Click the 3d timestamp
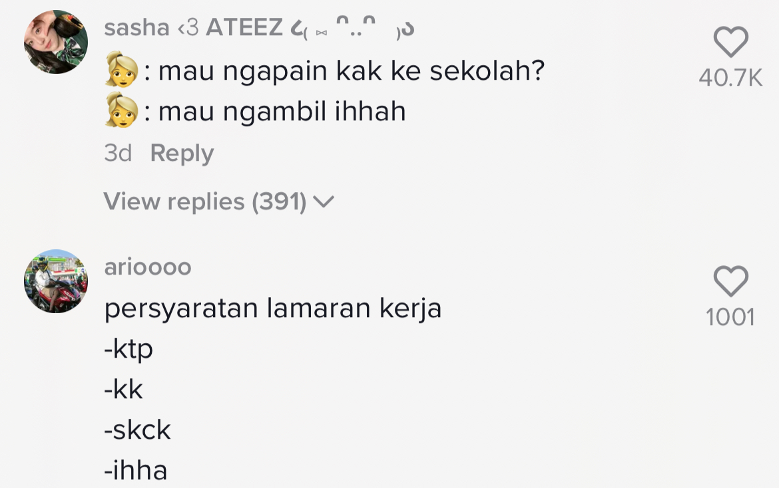This screenshot has height=488, width=779. 118,154
